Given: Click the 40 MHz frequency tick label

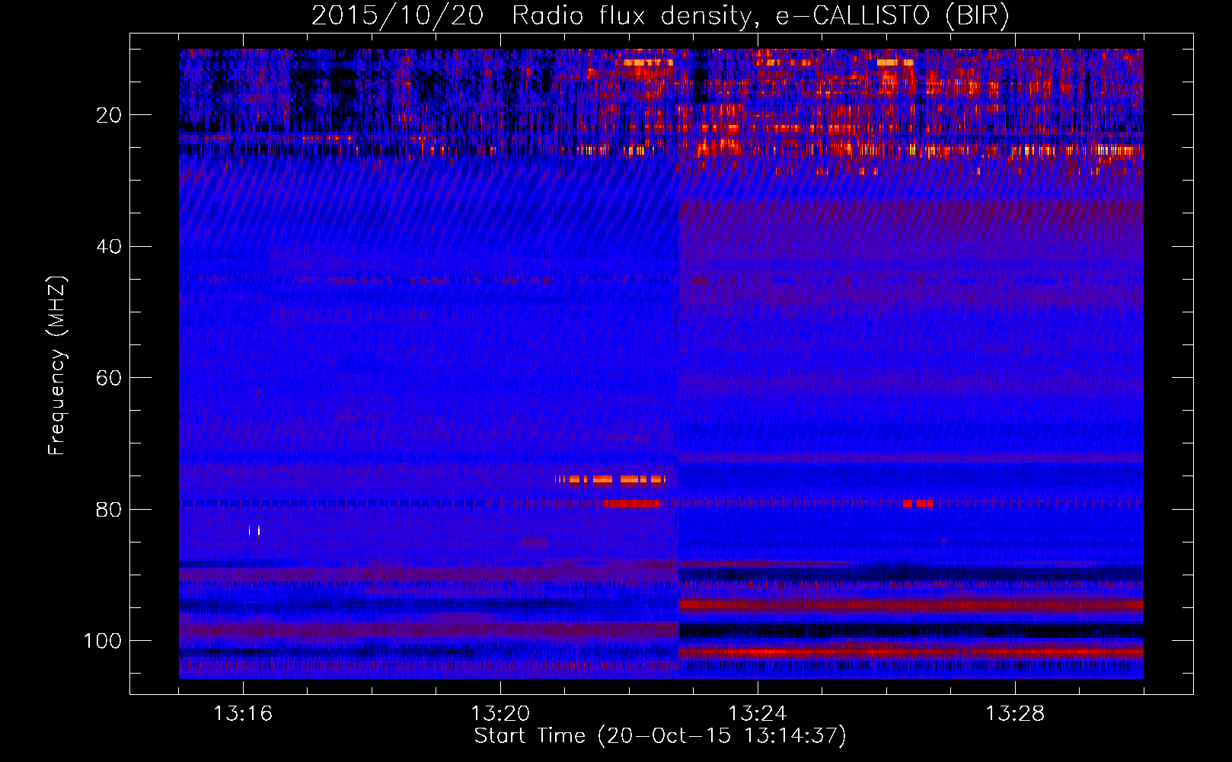Looking at the screenshot, I should point(109,247).
